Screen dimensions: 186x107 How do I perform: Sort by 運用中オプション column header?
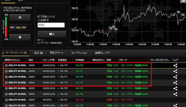12,60
